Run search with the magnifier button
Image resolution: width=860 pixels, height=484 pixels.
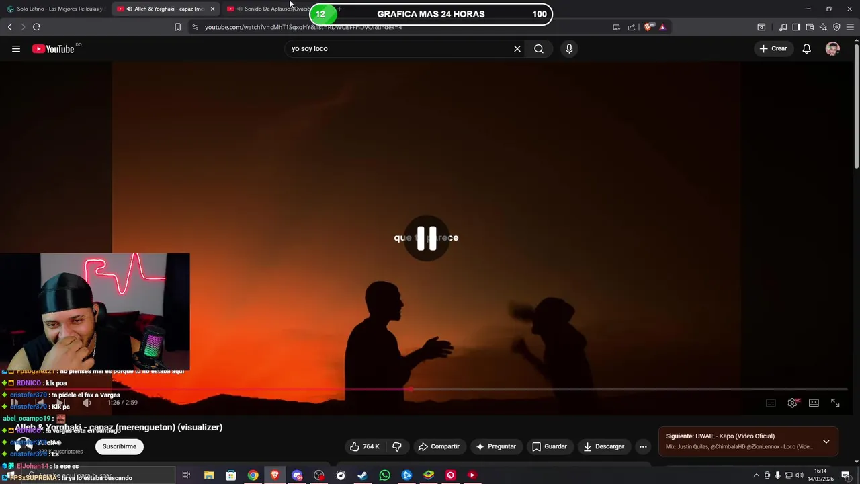[539, 48]
